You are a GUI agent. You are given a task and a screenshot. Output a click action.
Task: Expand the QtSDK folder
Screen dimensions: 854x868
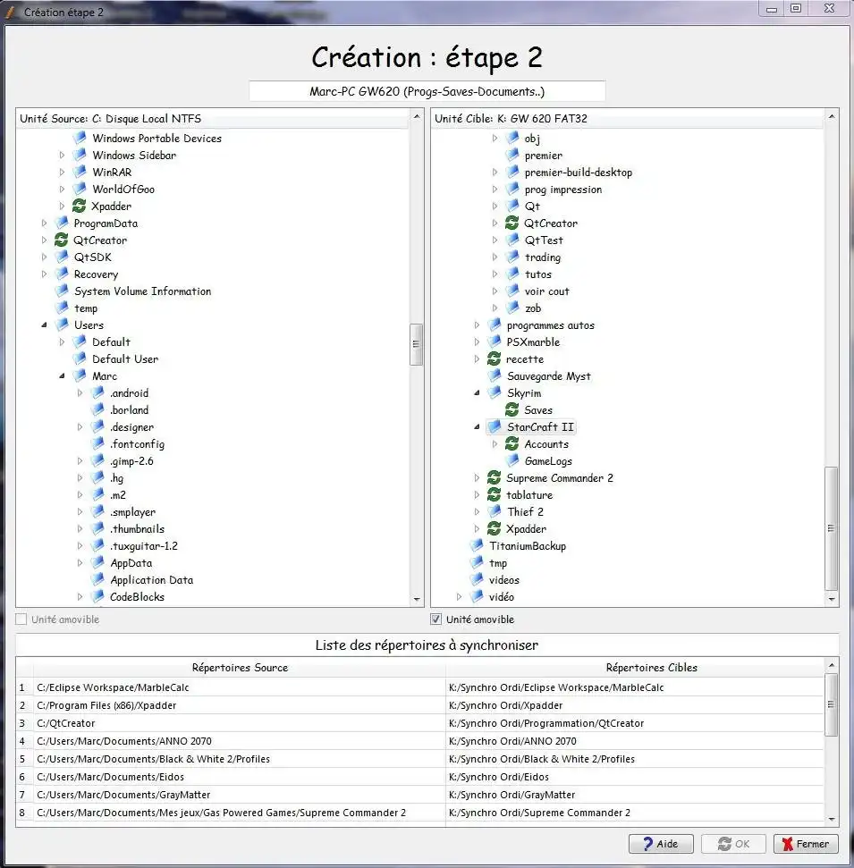(x=45, y=257)
